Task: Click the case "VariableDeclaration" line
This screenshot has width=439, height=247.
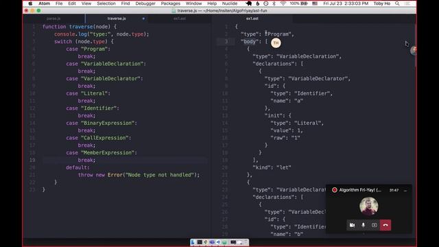Action: pos(106,64)
